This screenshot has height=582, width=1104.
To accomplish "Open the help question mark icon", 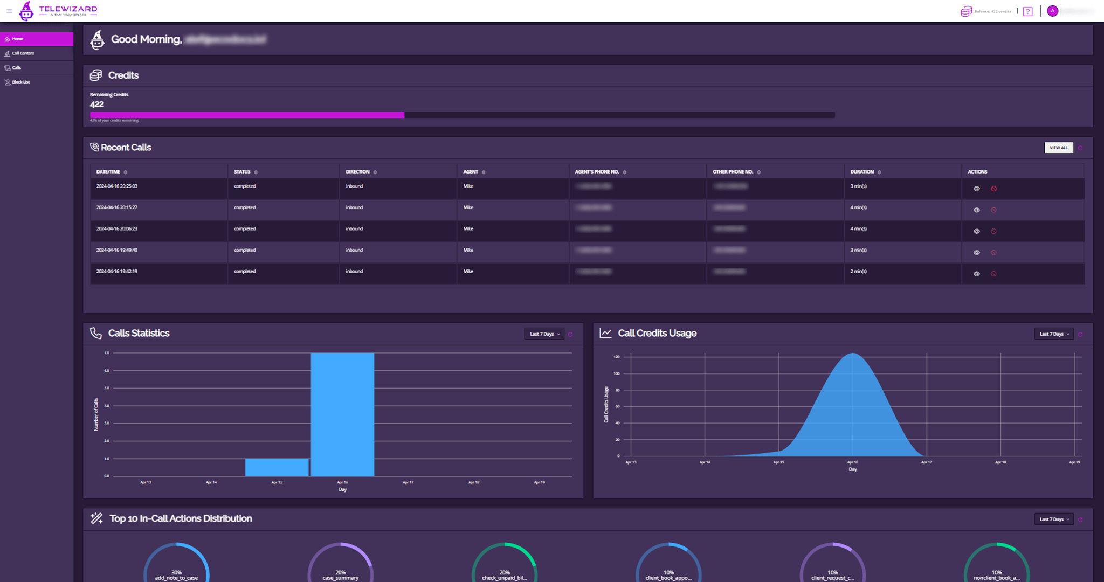I will point(1028,11).
